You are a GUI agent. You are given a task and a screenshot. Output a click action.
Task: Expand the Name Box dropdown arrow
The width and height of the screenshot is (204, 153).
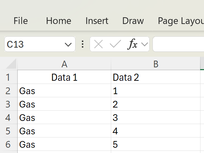click(68, 44)
